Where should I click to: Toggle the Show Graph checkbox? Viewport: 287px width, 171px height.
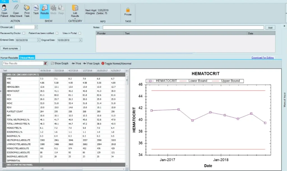click(x=52, y=63)
